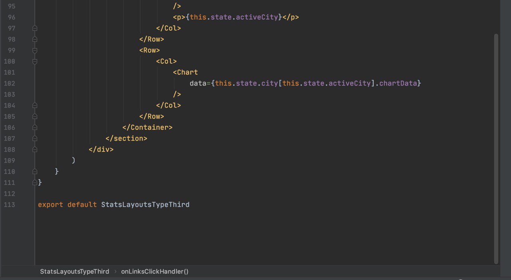The height and width of the screenshot is (280, 511).
Task: Click StatsLayoutsTypeThird in the export statement
Action: click(145, 205)
